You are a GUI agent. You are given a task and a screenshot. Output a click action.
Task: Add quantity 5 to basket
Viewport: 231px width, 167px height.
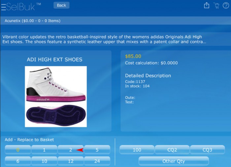(x=97, y=150)
